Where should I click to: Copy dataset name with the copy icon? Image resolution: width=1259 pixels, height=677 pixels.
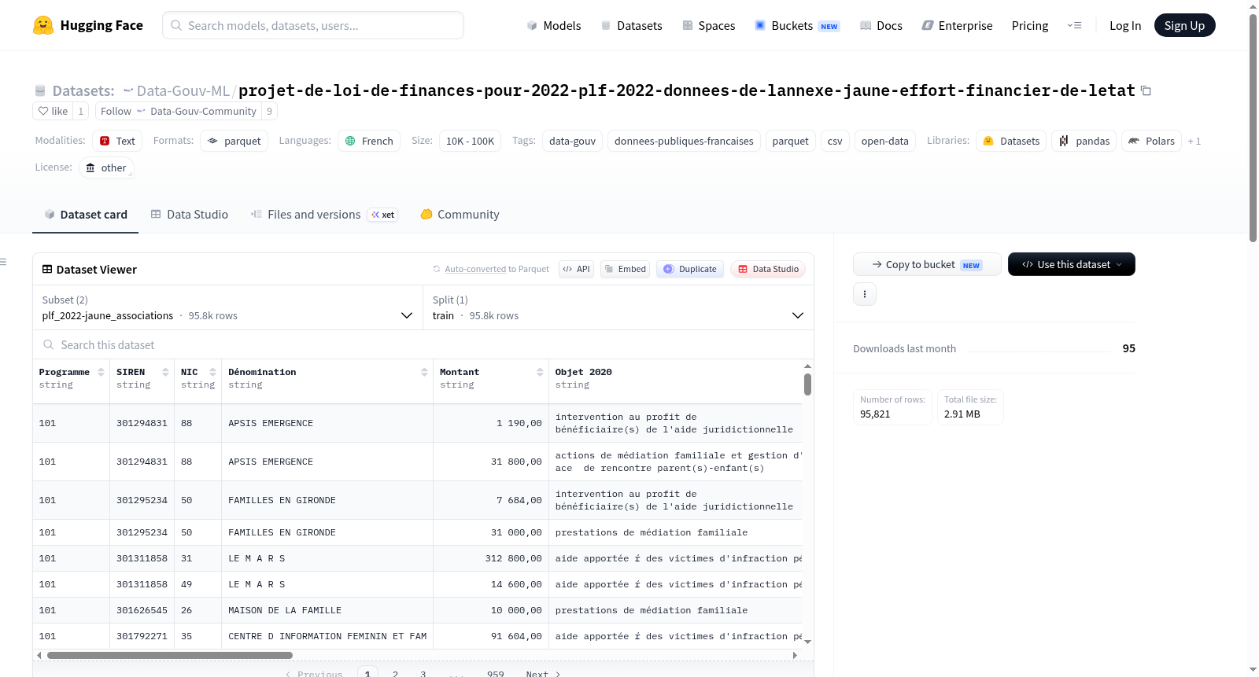(x=1146, y=91)
